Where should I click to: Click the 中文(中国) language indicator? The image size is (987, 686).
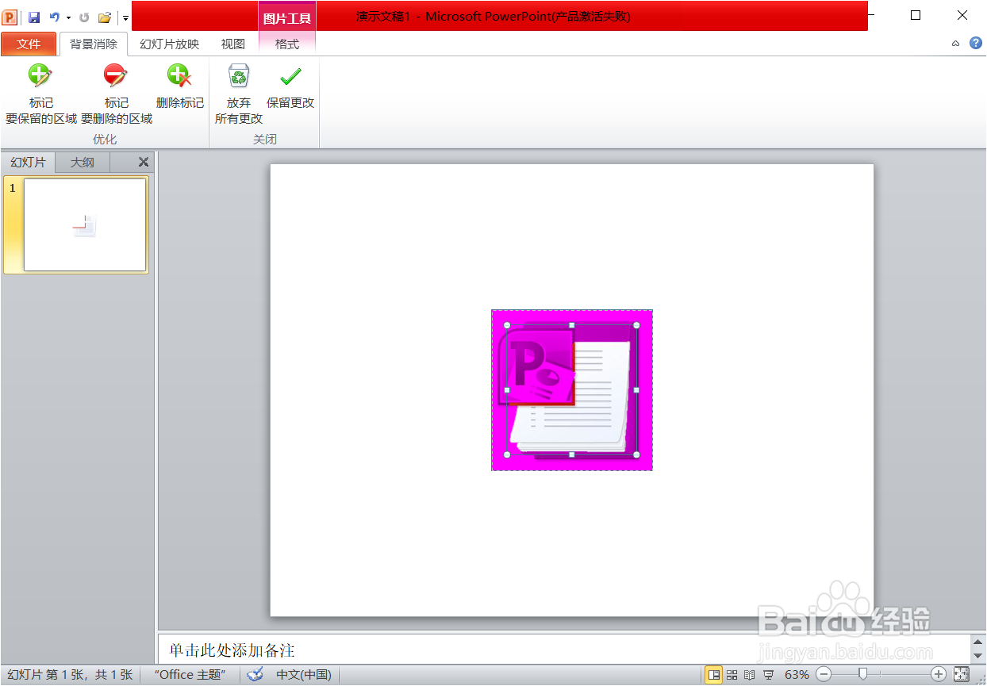click(x=304, y=675)
